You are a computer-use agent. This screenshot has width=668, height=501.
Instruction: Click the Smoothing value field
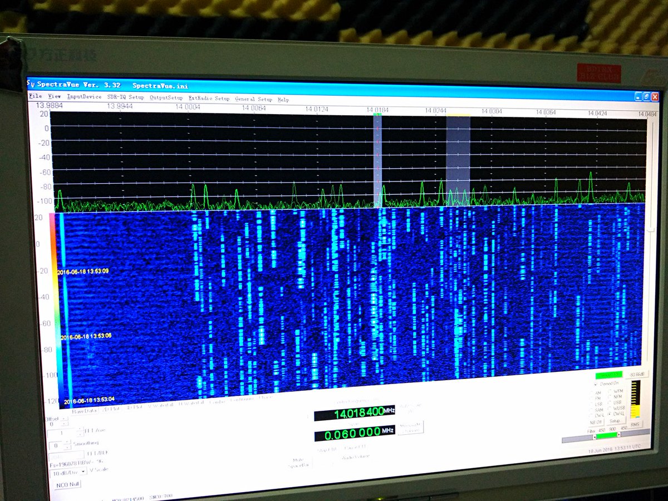56,446
